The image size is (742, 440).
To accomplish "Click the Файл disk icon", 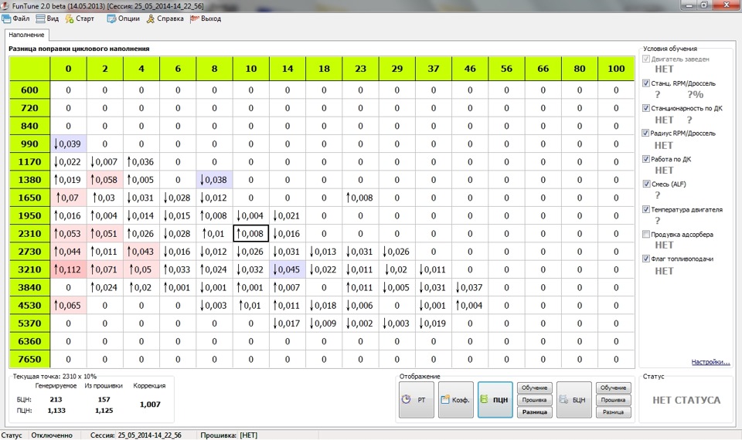I will pyautogui.click(x=6, y=19).
